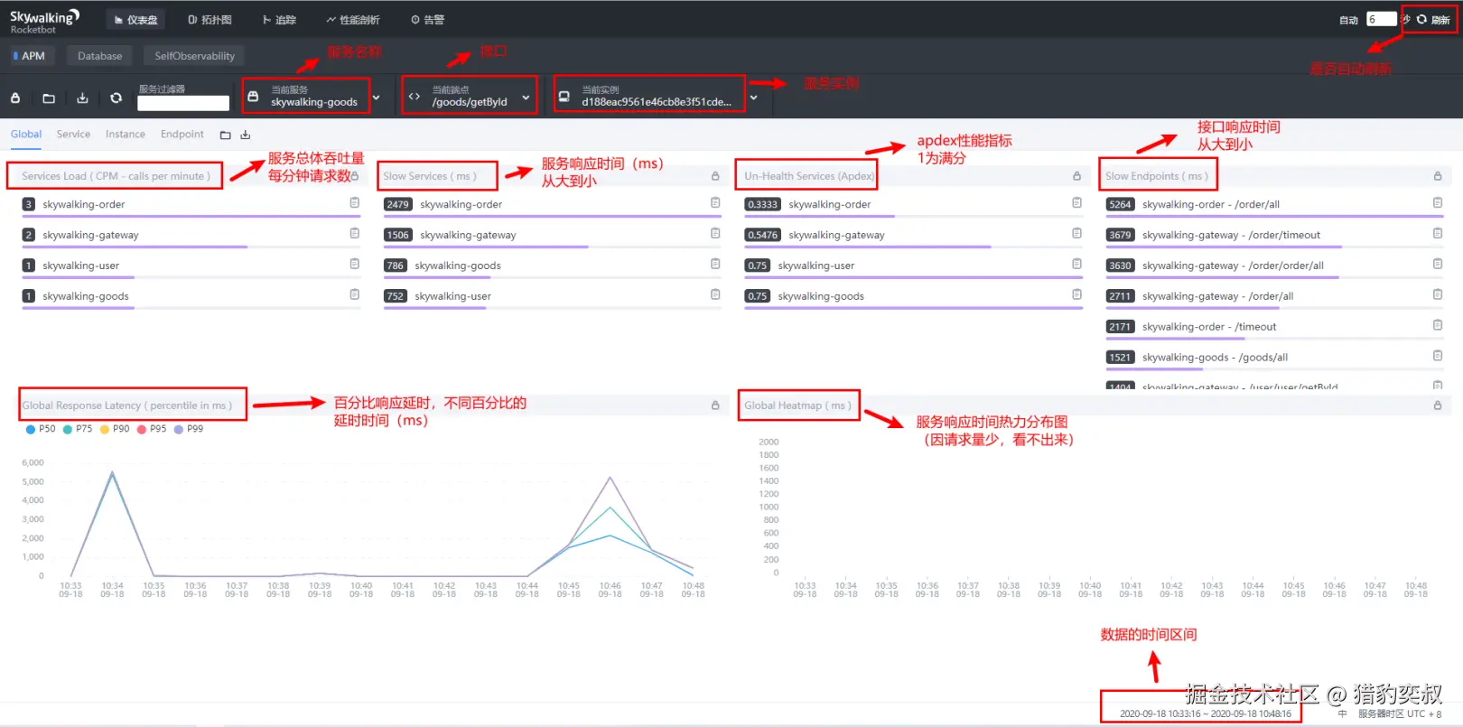The height and width of the screenshot is (727, 1463).
Task: Toggle the P50 series in the legend
Action: [41, 429]
